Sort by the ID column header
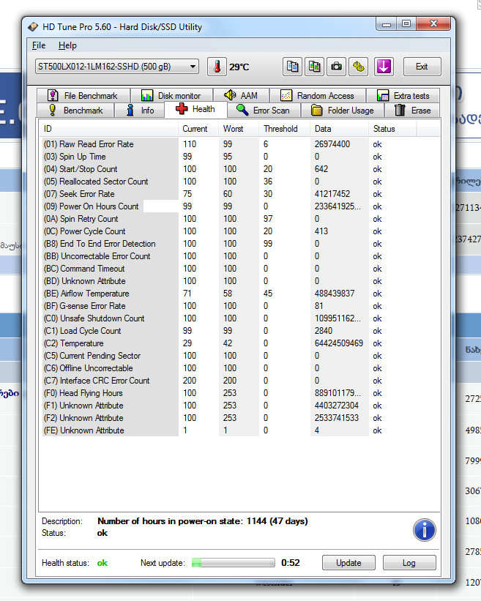This screenshot has height=601, width=481. pyautogui.click(x=109, y=129)
